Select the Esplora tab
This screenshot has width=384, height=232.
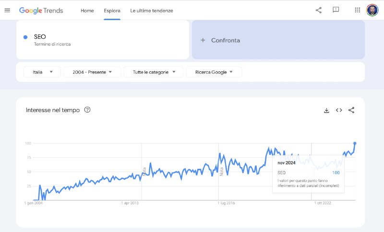coord(112,11)
